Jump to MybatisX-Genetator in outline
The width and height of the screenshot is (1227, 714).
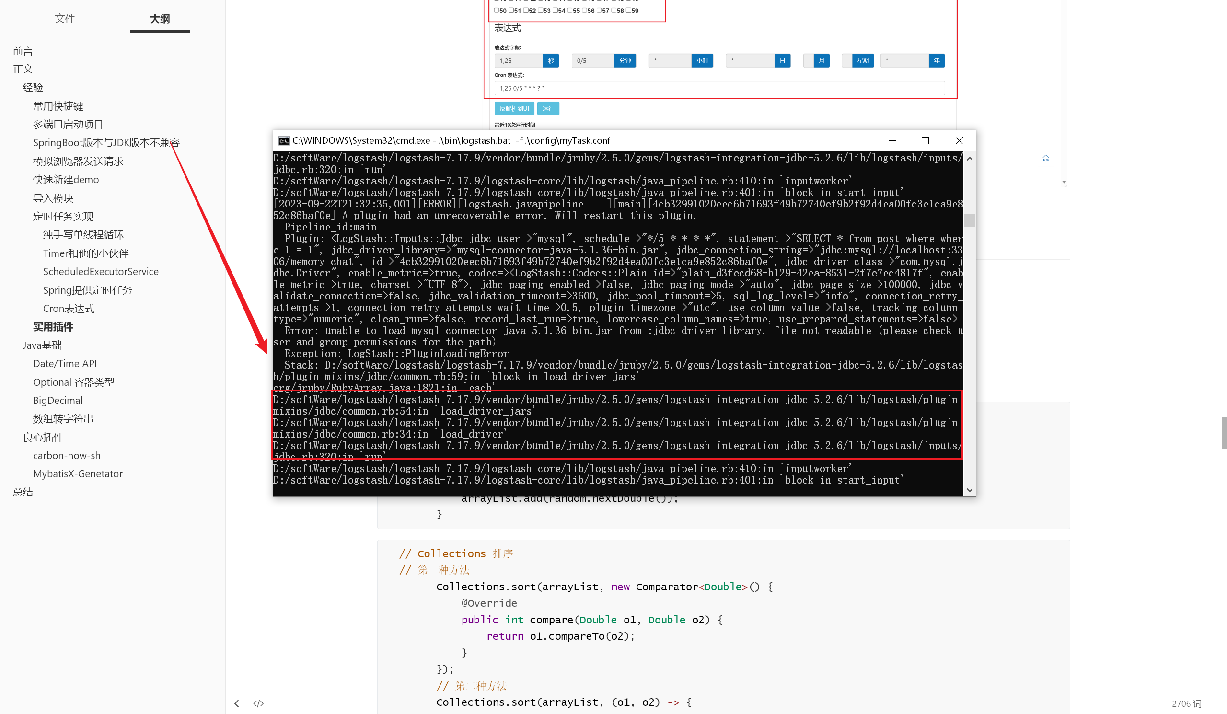point(78,473)
